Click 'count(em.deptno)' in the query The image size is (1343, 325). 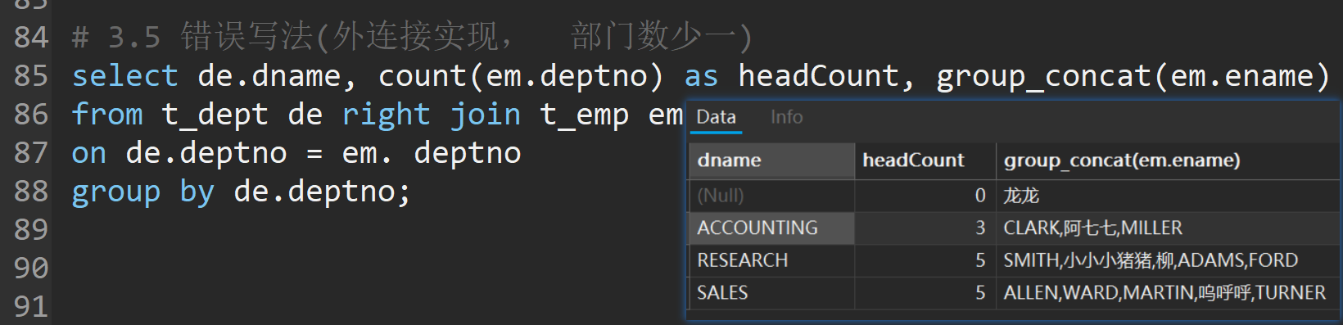(521, 76)
